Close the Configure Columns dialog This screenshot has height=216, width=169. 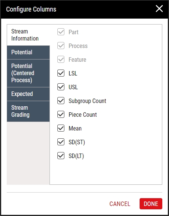pos(159,9)
